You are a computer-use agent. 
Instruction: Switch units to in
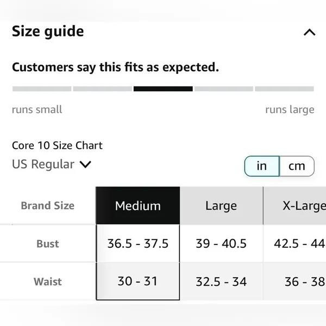tap(262, 166)
